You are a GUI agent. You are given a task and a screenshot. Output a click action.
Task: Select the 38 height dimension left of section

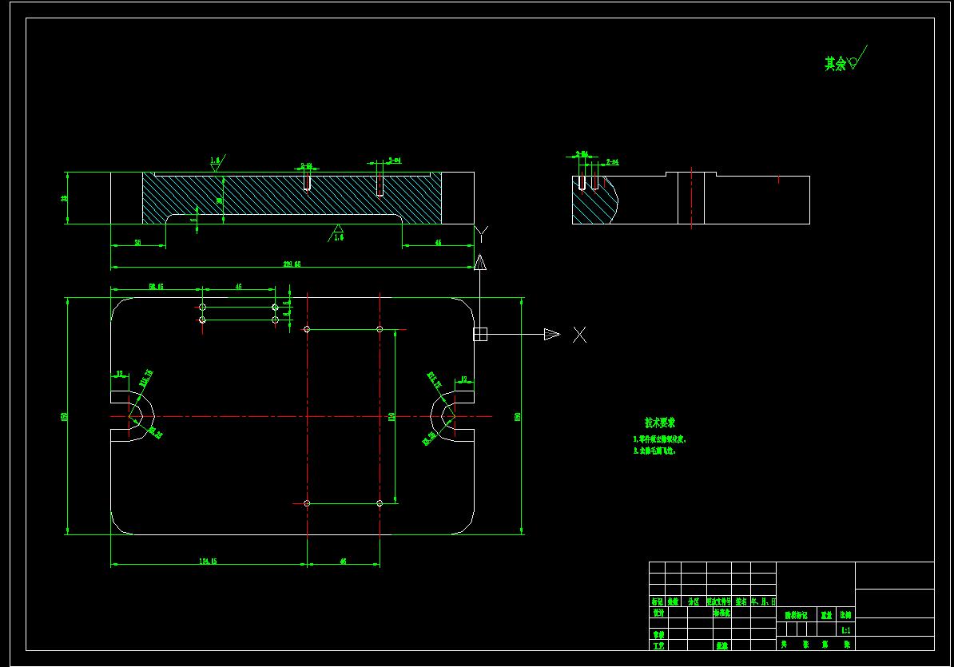[64, 198]
